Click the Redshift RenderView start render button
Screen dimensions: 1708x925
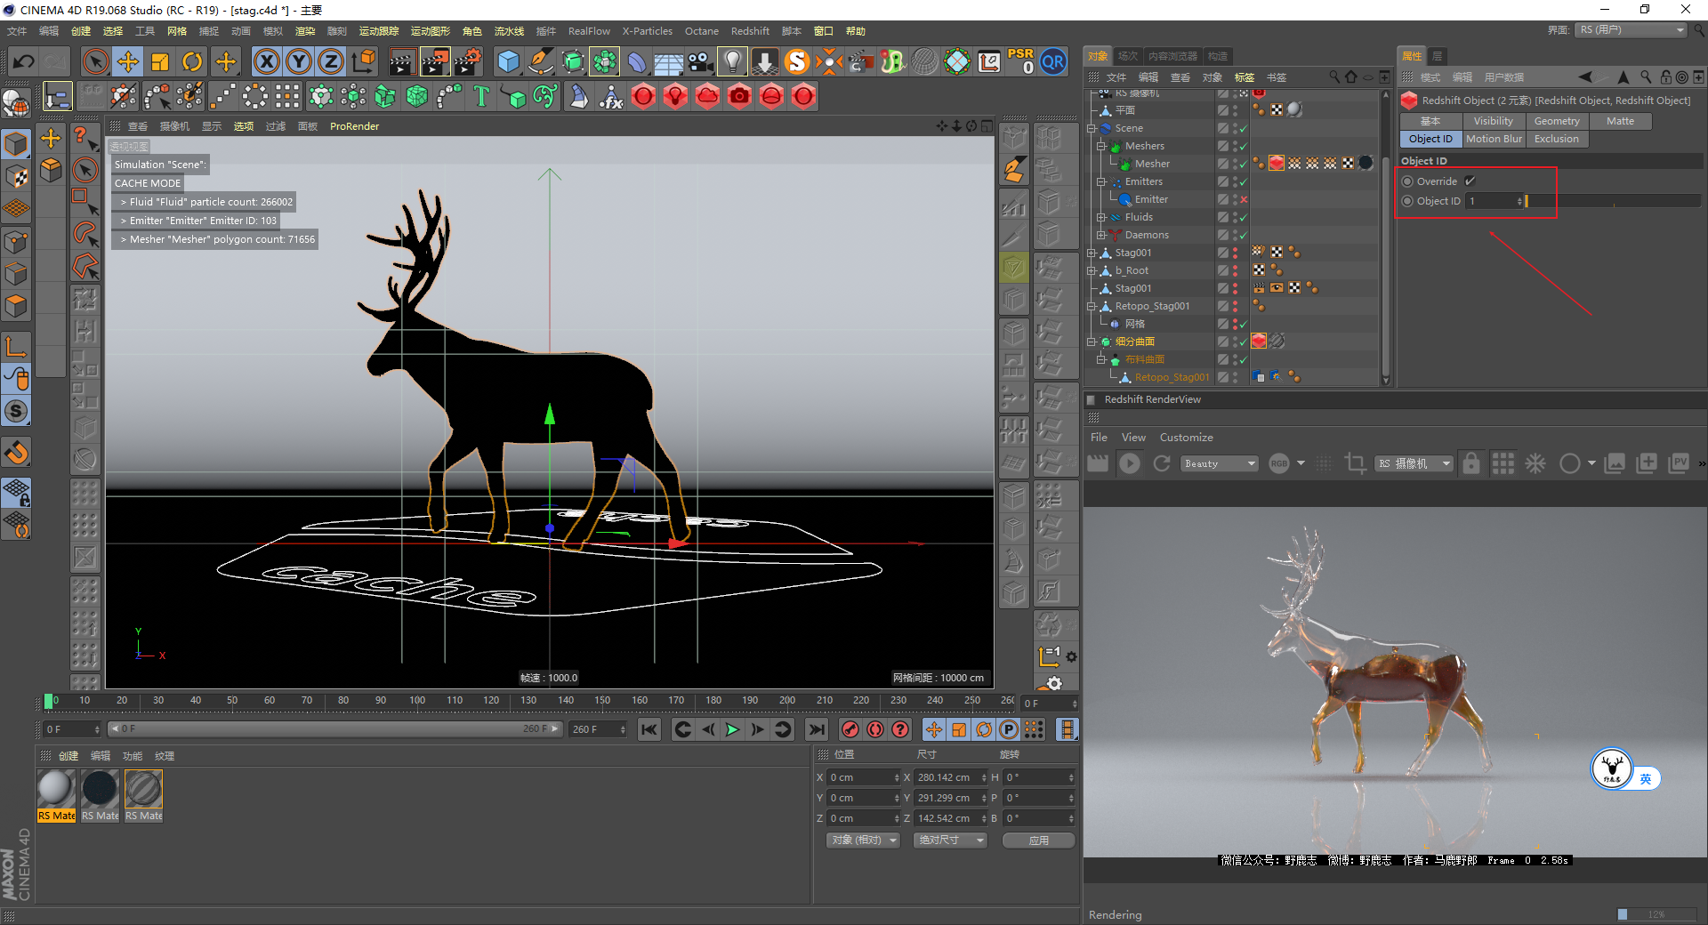[x=1130, y=463]
